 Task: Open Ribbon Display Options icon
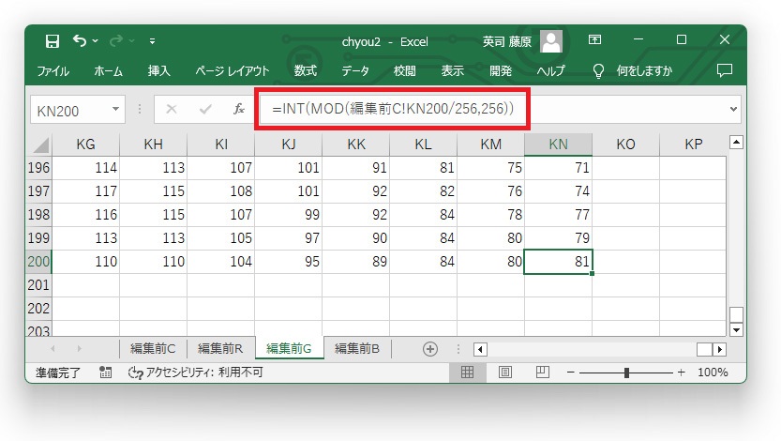point(594,39)
